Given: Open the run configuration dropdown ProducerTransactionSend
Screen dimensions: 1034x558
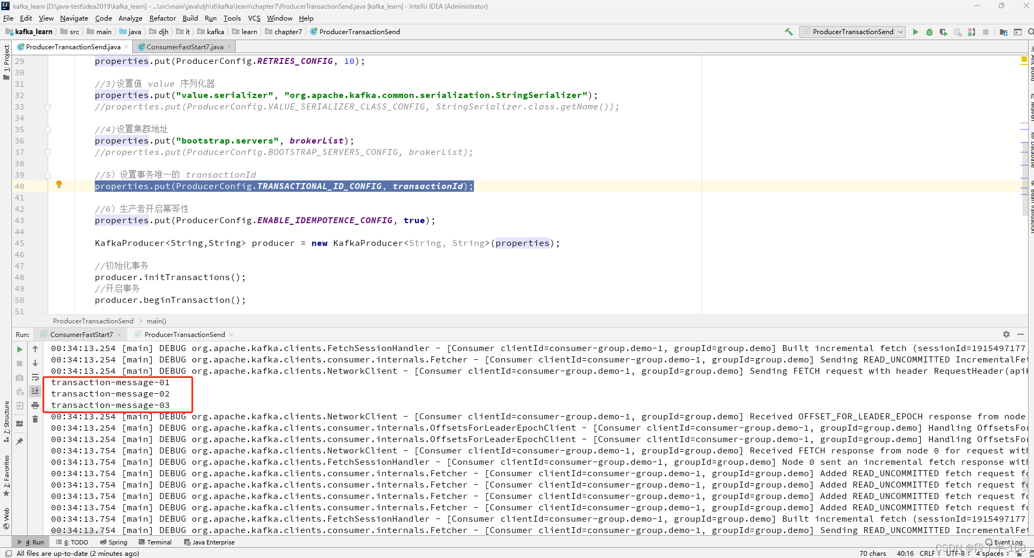Looking at the screenshot, I should tap(853, 32).
